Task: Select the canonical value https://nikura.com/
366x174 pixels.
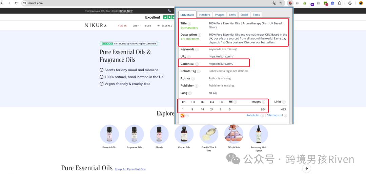Action: [x=221, y=64]
